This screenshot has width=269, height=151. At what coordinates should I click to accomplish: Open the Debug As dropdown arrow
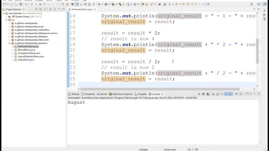pyautogui.click(x=103, y=4)
